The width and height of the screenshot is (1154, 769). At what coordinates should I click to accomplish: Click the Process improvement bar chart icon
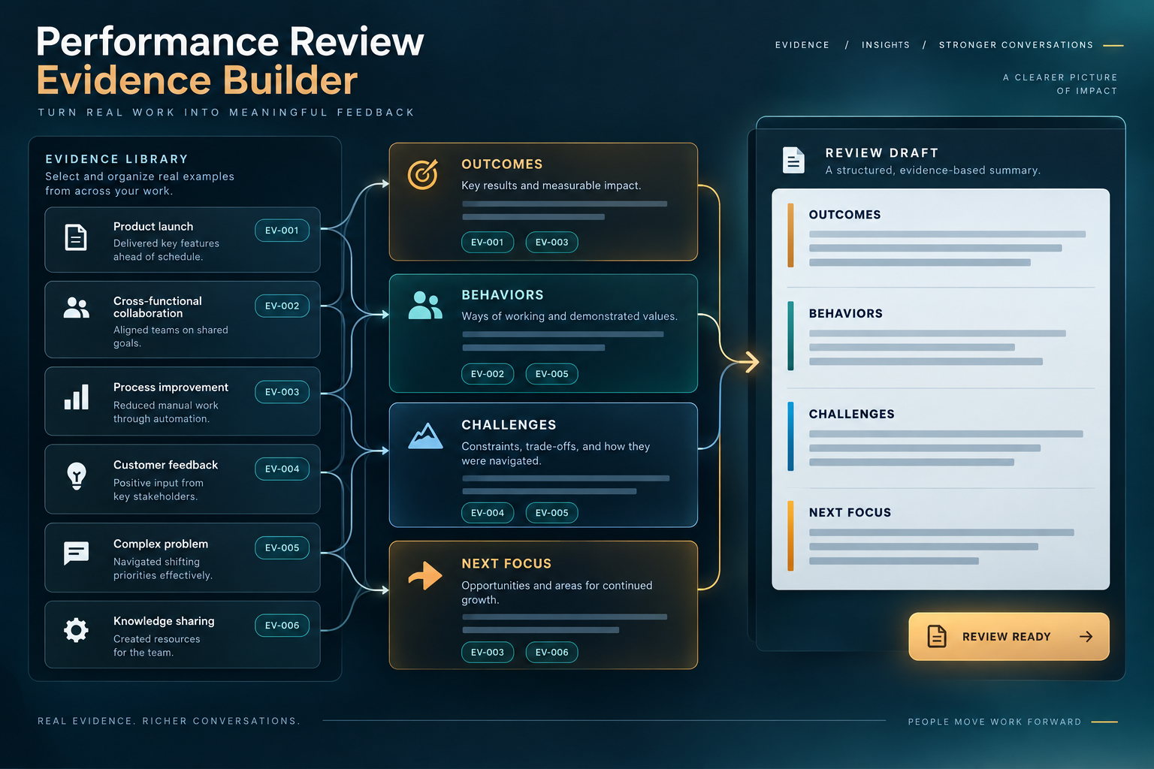pos(77,397)
